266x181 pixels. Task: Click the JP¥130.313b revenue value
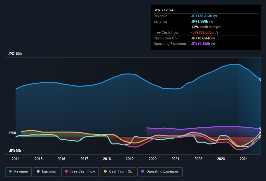click(202, 16)
